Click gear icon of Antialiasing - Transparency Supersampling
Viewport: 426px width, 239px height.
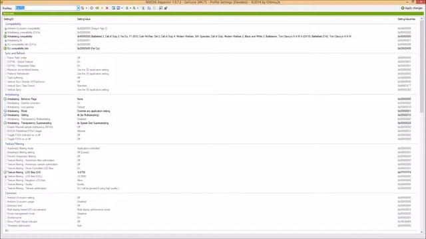click(5, 123)
